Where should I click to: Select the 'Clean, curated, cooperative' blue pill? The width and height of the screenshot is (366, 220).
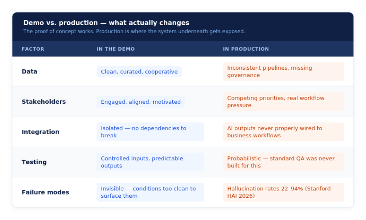click(139, 72)
